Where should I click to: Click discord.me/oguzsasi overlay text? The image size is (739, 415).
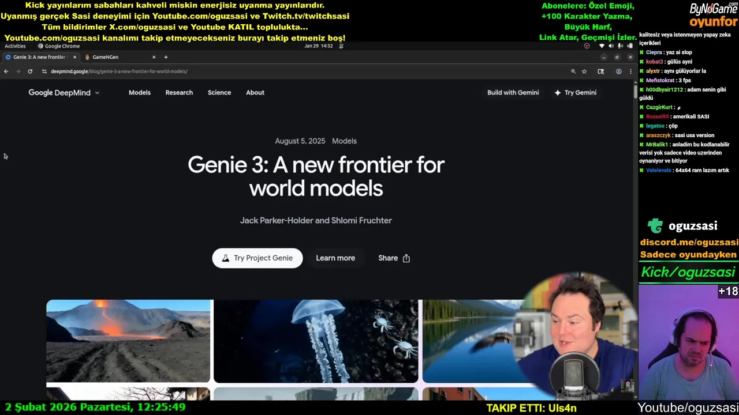(x=689, y=243)
